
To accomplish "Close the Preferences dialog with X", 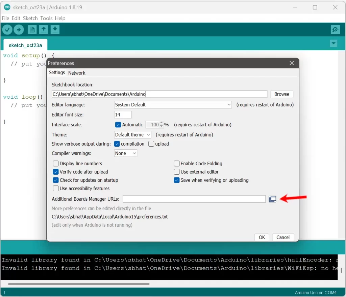I will coord(292,63).
